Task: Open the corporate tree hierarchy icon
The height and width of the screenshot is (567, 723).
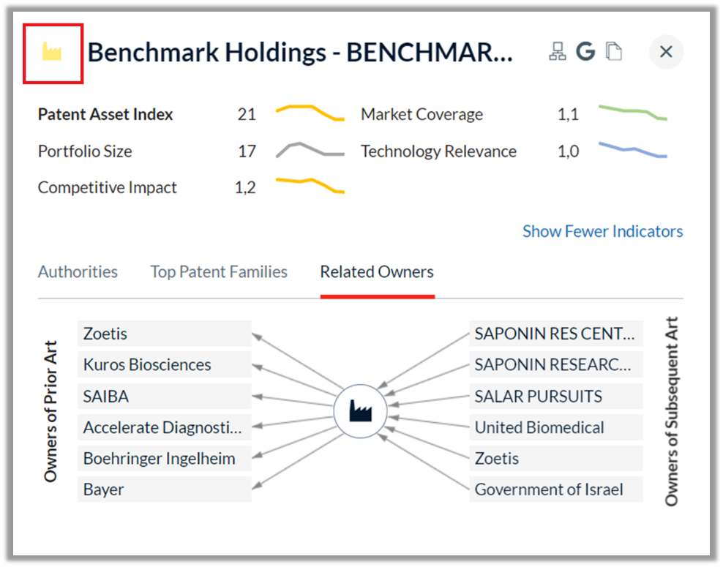Action: click(557, 51)
